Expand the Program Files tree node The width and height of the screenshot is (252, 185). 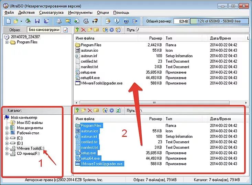pyautogui.click(x=7, y=42)
